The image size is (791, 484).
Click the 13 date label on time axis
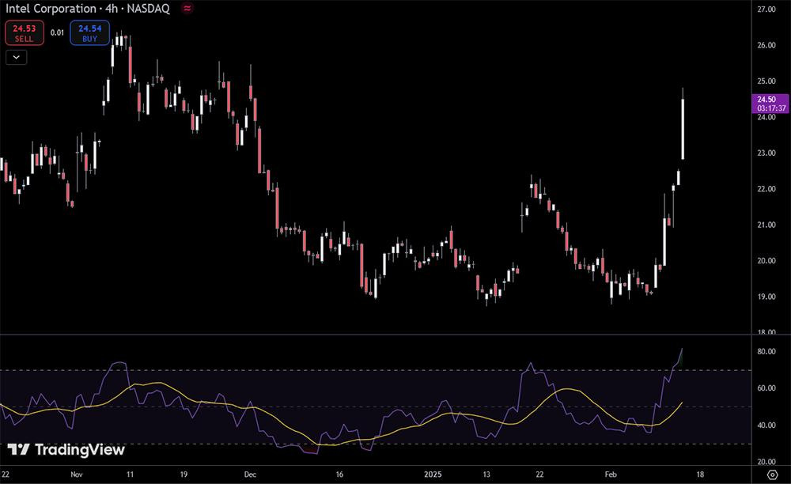(486, 475)
